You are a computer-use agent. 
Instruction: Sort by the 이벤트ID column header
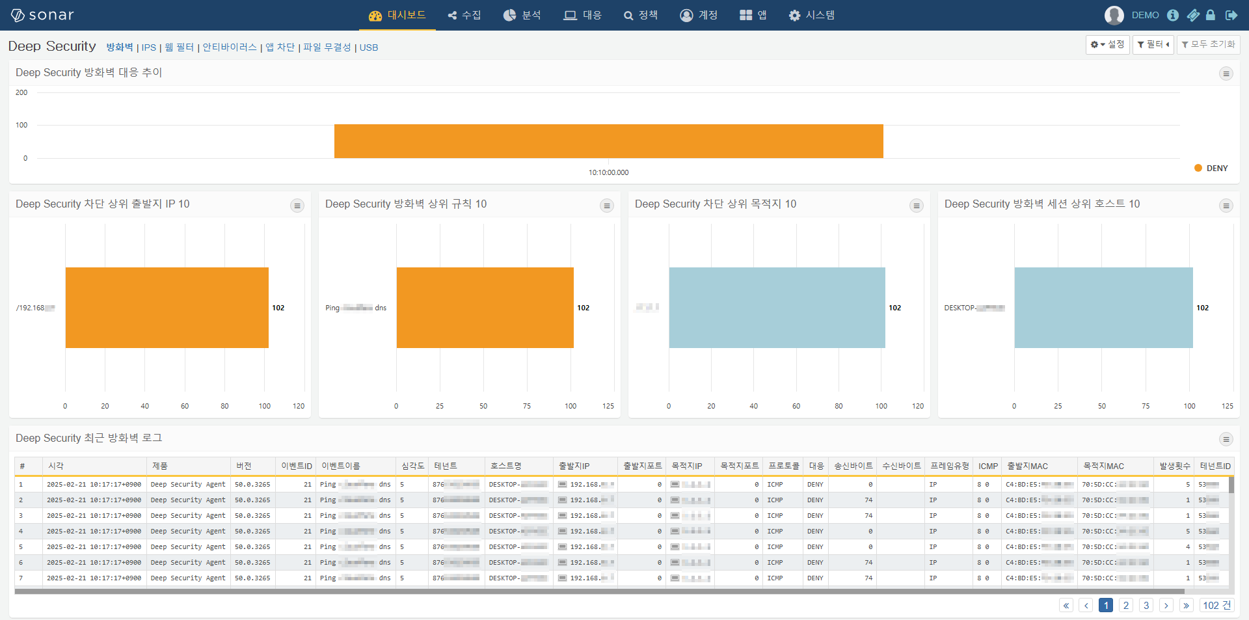pyautogui.click(x=296, y=466)
